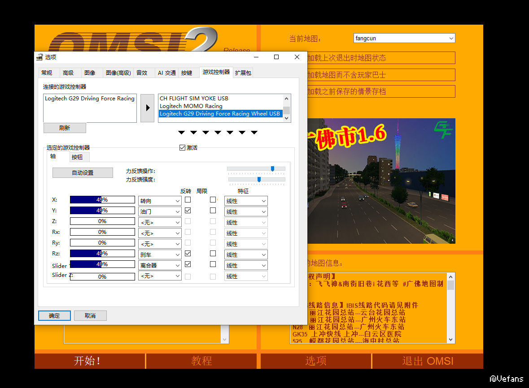Open Rz axis function dropdown 刹车

click(x=160, y=254)
